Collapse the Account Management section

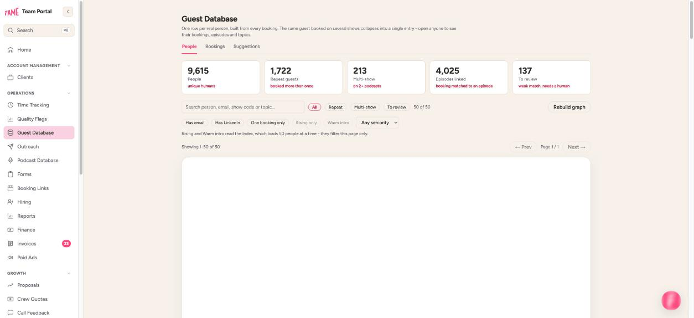69,66
